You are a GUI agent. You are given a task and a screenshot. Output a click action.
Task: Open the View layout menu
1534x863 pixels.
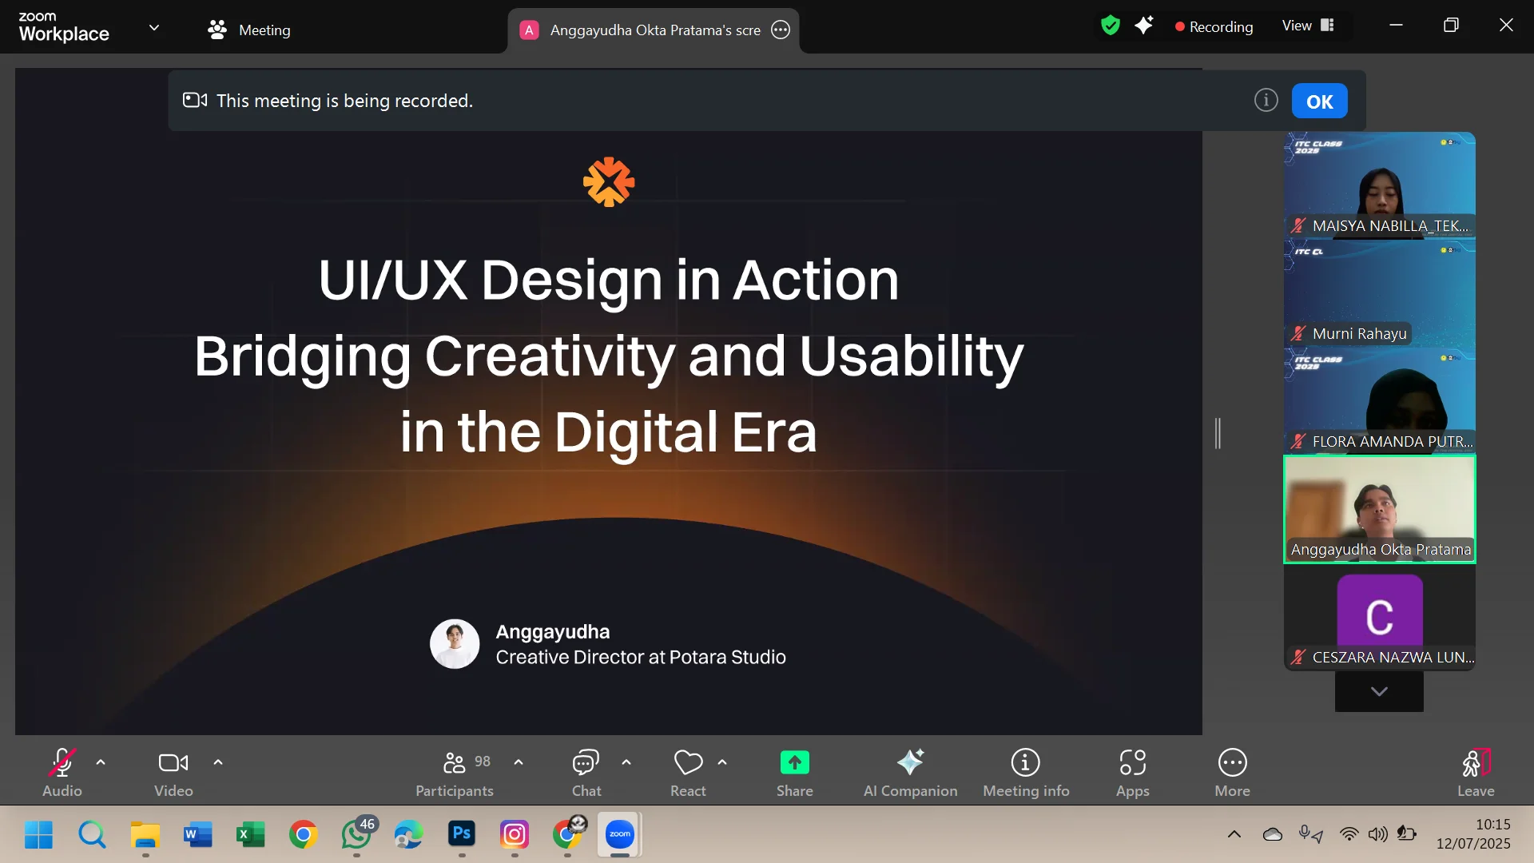click(1308, 26)
